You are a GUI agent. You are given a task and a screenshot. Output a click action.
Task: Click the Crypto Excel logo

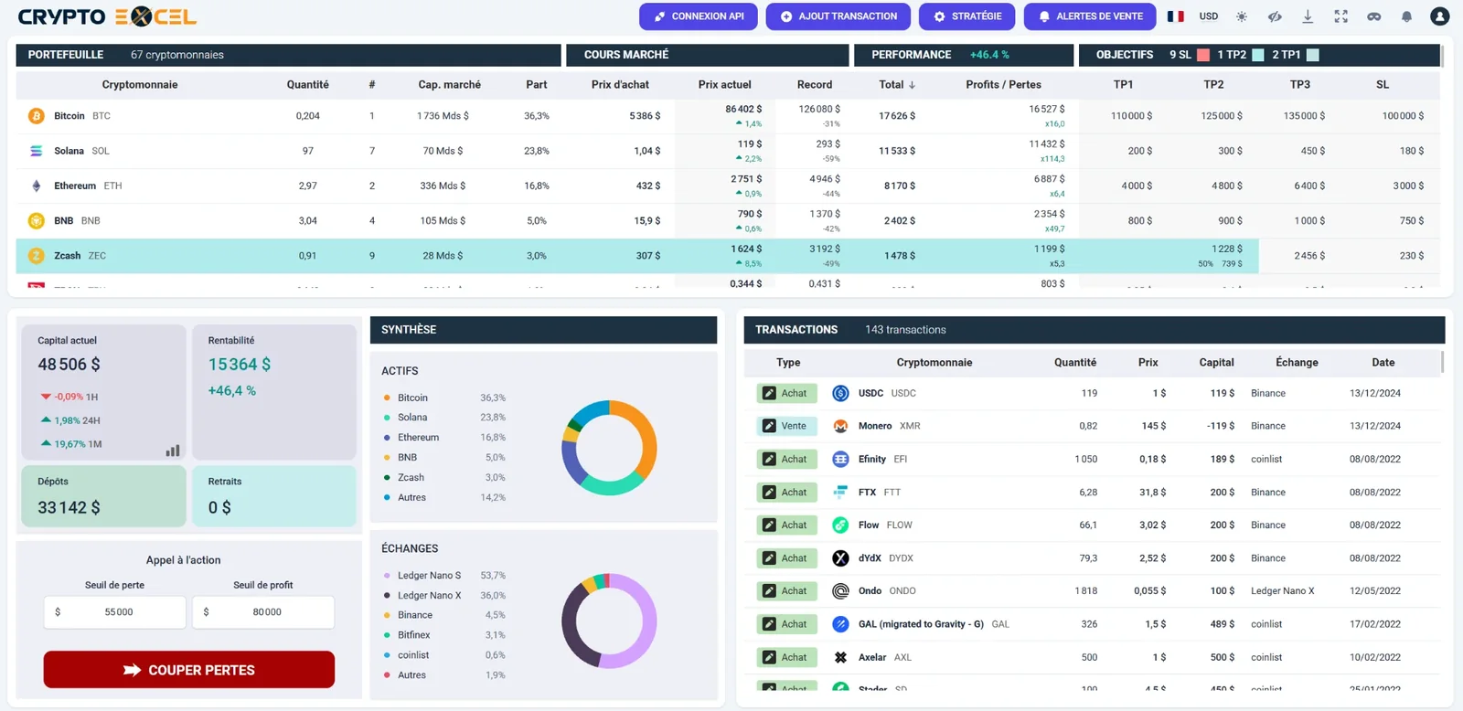pos(107,16)
